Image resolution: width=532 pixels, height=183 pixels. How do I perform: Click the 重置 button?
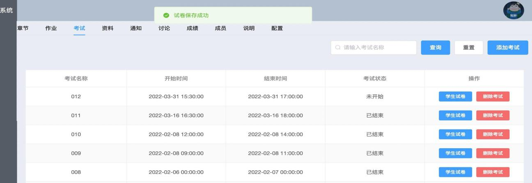point(469,47)
